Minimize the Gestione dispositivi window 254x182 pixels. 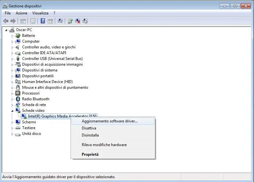coord(224,6)
